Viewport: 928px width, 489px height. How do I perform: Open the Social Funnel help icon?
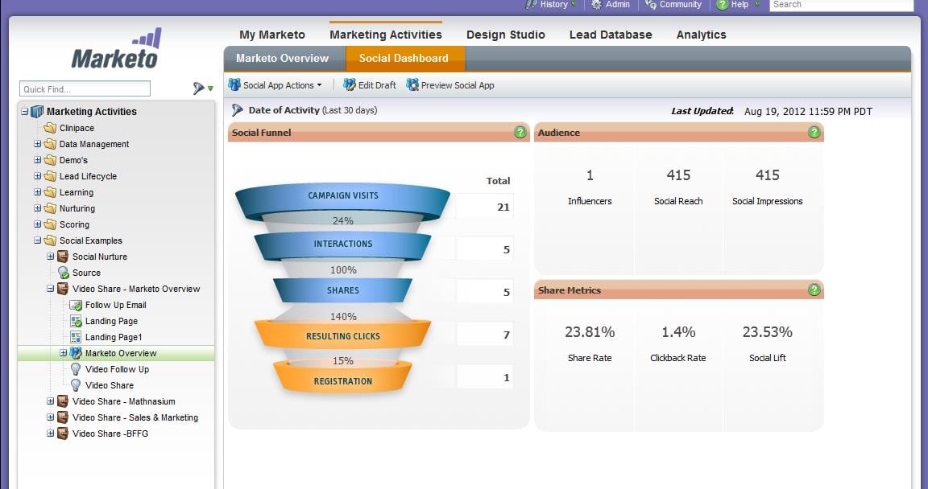[520, 132]
